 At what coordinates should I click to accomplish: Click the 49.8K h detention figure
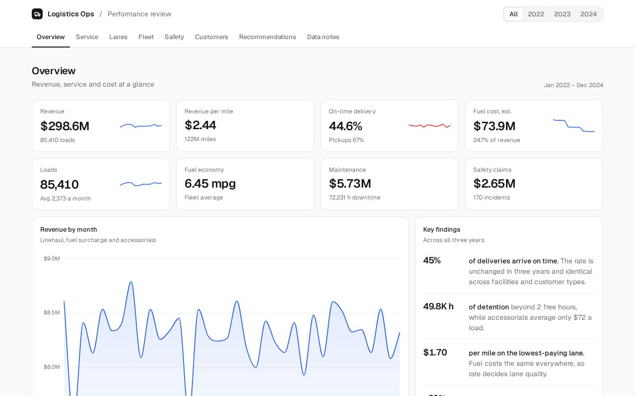click(x=438, y=306)
